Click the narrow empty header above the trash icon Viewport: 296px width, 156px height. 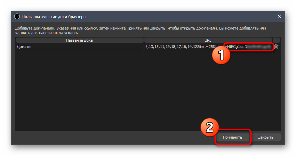(276, 40)
